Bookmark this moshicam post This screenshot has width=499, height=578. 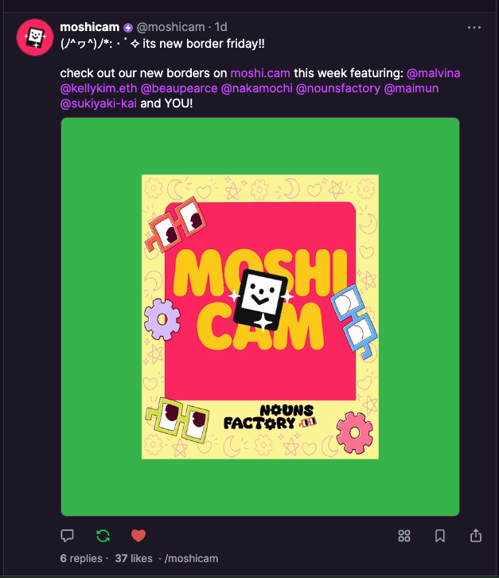tap(440, 536)
